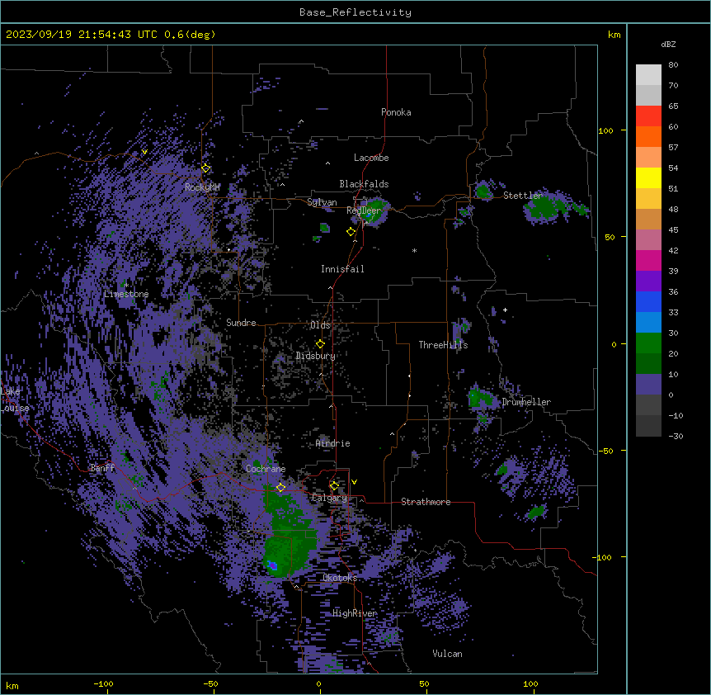Image resolution: width=711 pixels, height=695 pixels.
Task: Select the orange 60 dBZ legend swatch
Action: 648,136
